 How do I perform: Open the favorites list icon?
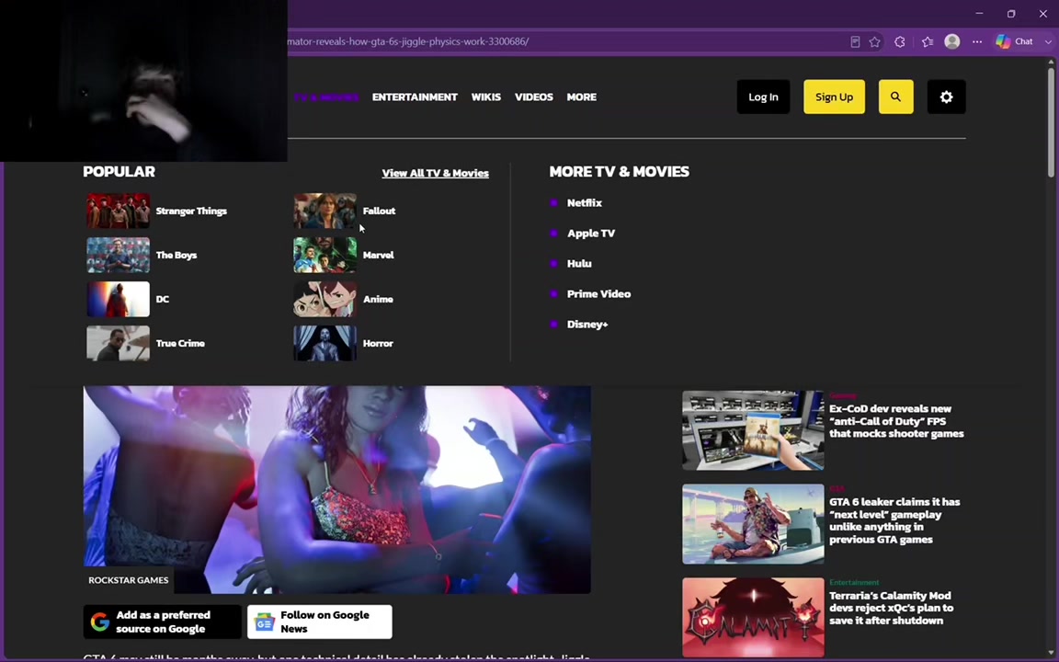tap(928, 42)
